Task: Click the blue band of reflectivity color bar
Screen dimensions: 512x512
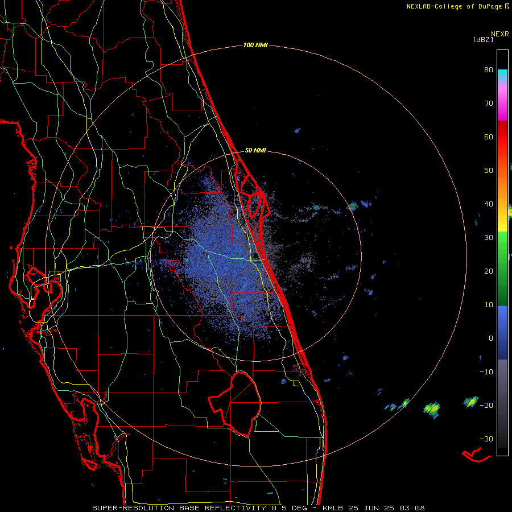Action: pos(502,333)
